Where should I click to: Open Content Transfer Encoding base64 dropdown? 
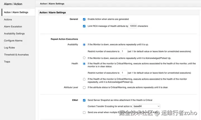[146, 106]
